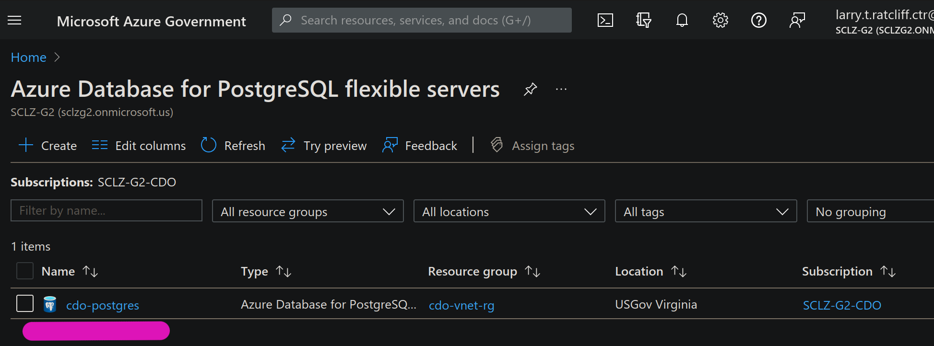934x346 pixels.
Task: Open the Help question mark icon
Action: [x=759, y=20]
